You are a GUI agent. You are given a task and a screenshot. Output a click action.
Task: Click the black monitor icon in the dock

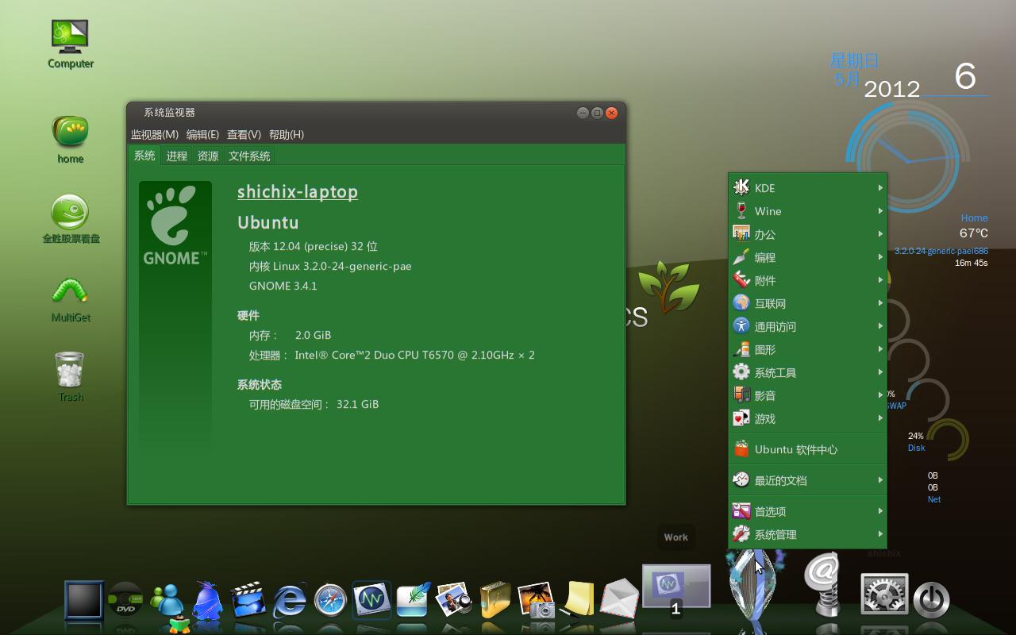[x=84, y=600]
